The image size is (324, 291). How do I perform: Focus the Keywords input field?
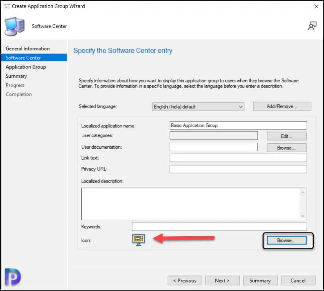[x=219, y=227]
